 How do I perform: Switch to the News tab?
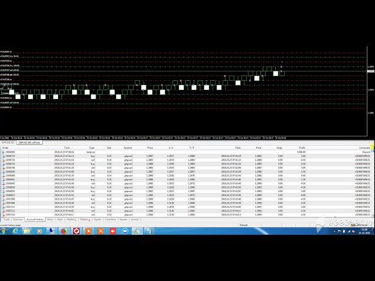(50, 220)
